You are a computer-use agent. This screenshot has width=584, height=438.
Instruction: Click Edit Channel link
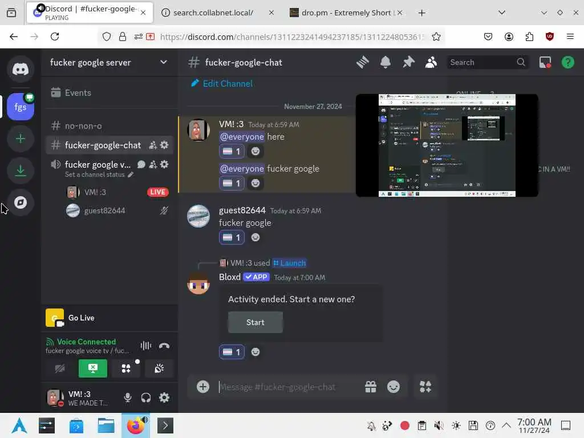222,83
